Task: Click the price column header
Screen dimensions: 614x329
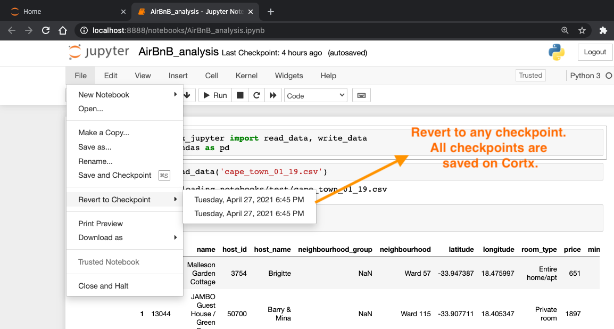Action: coord(572,250)
